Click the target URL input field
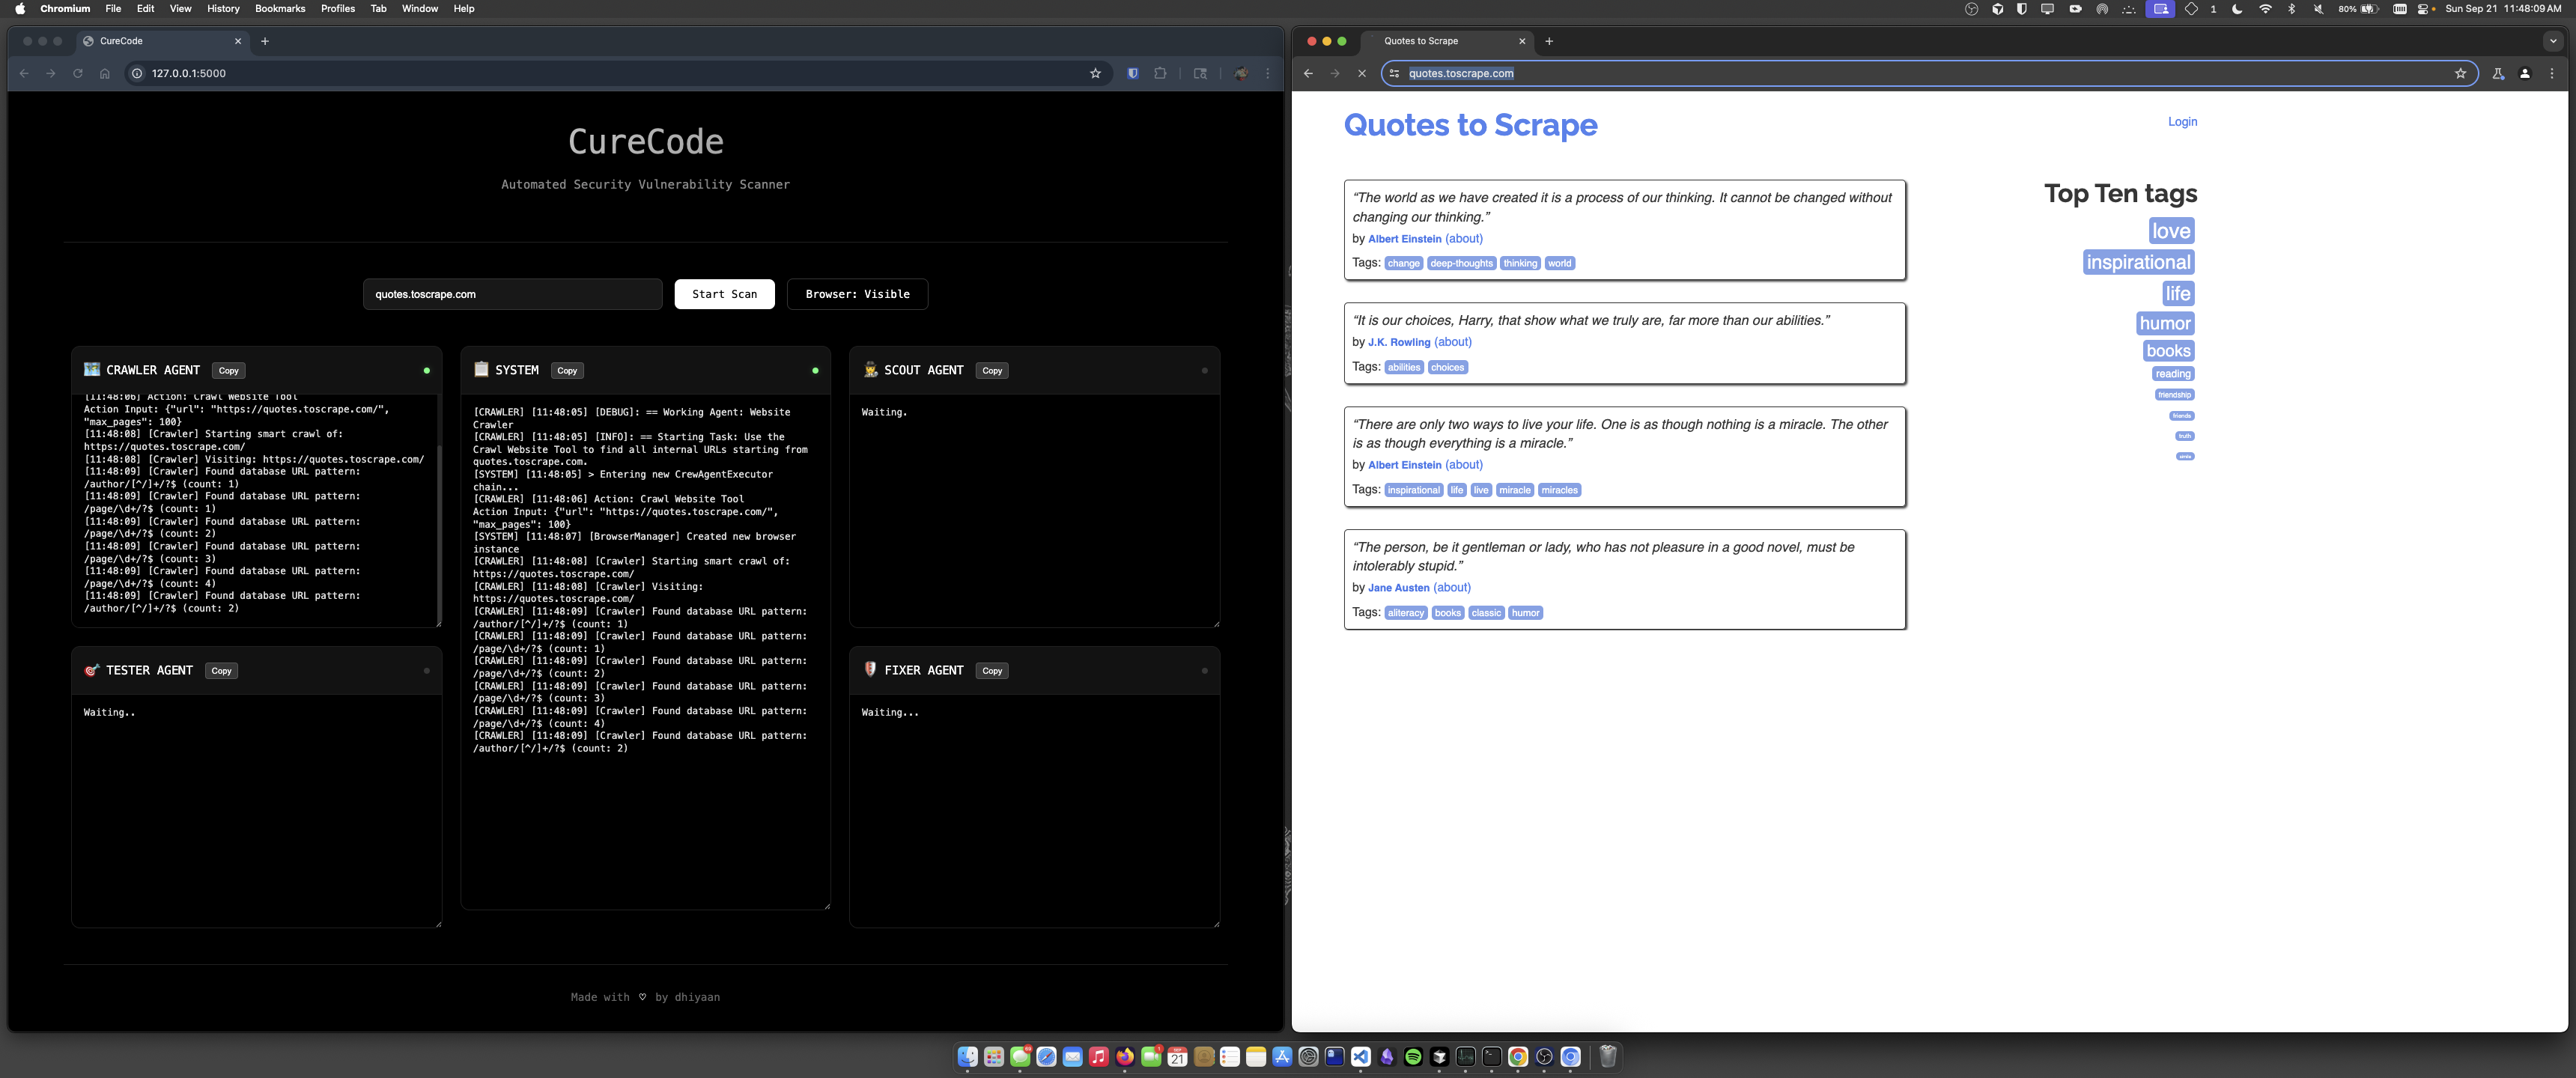The height and width of the screenshot is (1078, 2576). pyautogui.click(x=512, y=294)
